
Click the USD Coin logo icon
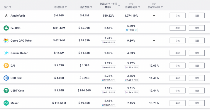(x=6, y=78)
